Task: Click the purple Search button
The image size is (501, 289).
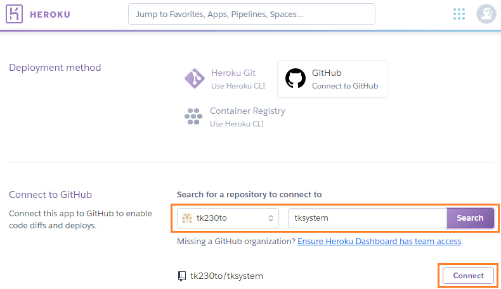Action: point(470,218)
